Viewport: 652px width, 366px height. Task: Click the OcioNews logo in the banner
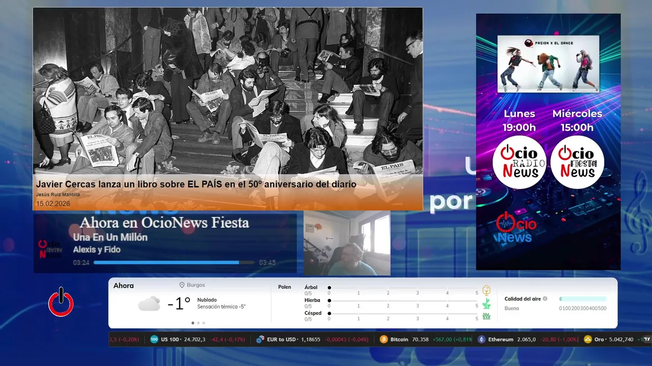(x=516, y=227)
